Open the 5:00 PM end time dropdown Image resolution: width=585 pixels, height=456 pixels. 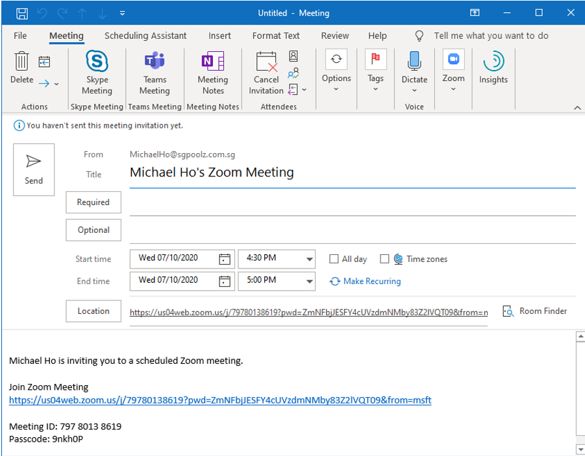[x=309, y=282]
